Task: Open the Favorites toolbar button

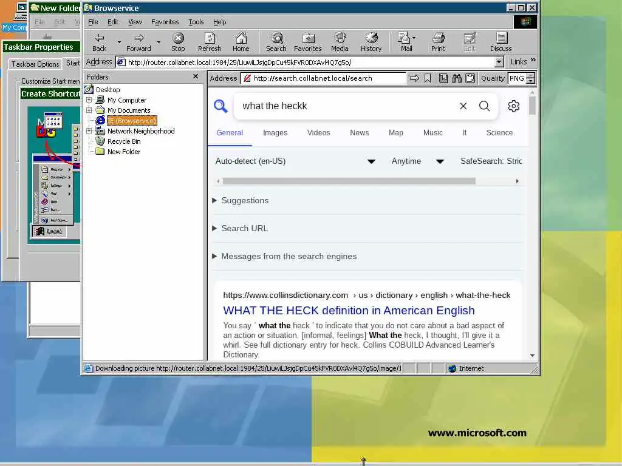Action: 308,42
